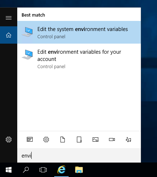Select the Home icon in sidebar
Screen dimensions: 157x177
[9, 35]
